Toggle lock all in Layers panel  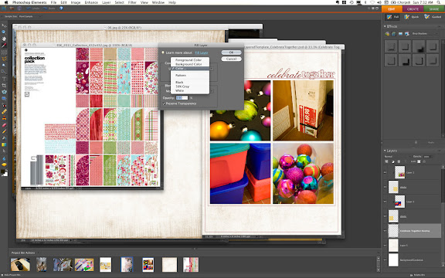424,161
